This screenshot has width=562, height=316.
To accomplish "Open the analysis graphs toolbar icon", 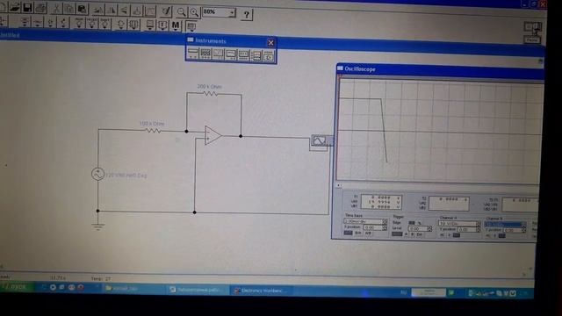I will click(150, 11).
